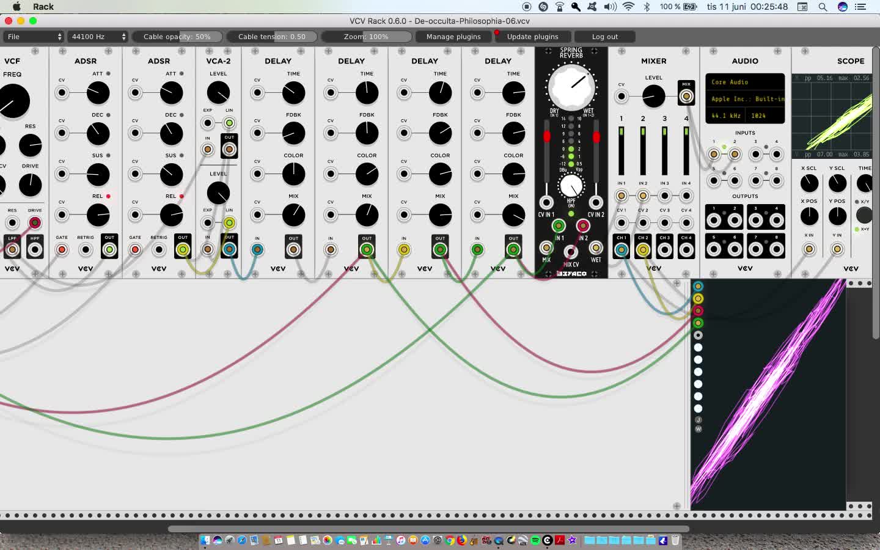Image resolution: width=880 pixels, height=550 pixels.
Task: Open the Apple Inc. Built-in device selector
Action: [x=745, y=98]
